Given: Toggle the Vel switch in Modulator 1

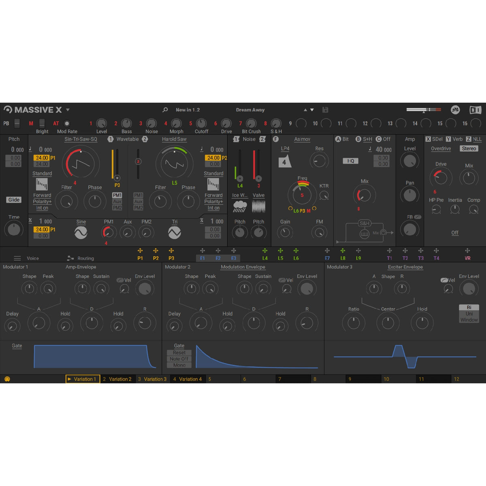Looking at the screenshot, I should [120, 280].
